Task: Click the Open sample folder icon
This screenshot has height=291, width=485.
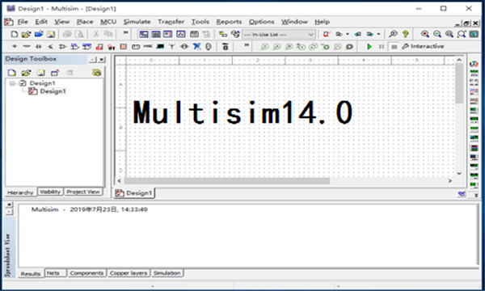Action: click(39, 34)
